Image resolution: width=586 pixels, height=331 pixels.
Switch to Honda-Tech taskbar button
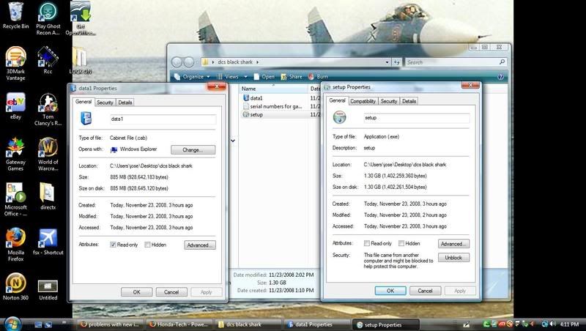pyautogui.click(x=179, y=324)
